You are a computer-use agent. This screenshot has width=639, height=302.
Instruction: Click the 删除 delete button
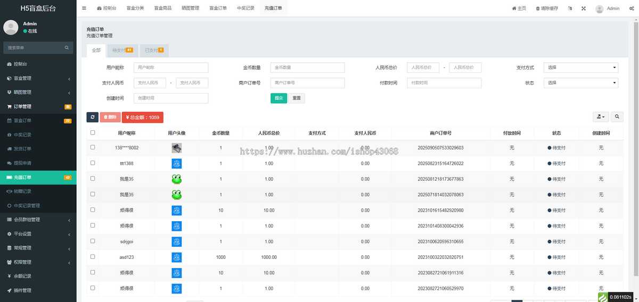(110, 117)
